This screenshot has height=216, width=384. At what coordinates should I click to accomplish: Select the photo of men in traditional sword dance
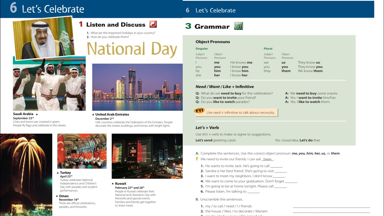49,84
